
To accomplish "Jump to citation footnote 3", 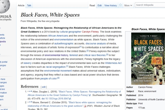I will pyautogui.click(x=107, y=55).
